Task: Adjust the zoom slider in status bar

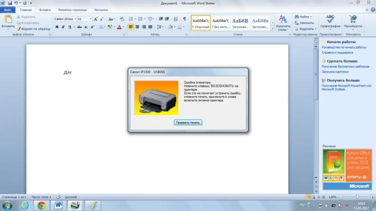Action: pos(357,197)
